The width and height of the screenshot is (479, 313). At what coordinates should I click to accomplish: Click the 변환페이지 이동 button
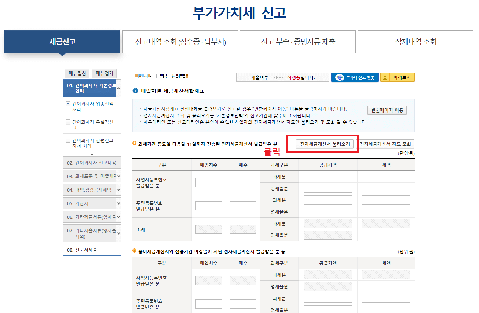pyautogui.click(x=387, y=110)
